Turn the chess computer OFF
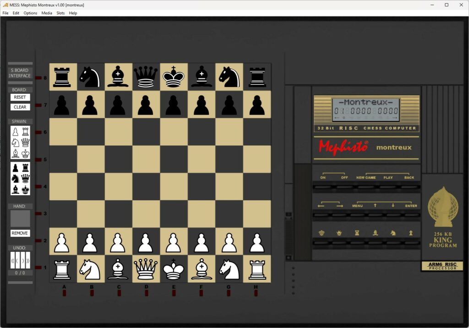Viewport: 469px width, 328px height. [x=344, y=187]
